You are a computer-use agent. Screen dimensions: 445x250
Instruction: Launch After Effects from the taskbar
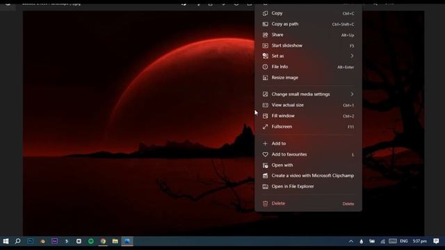(54, 241)
